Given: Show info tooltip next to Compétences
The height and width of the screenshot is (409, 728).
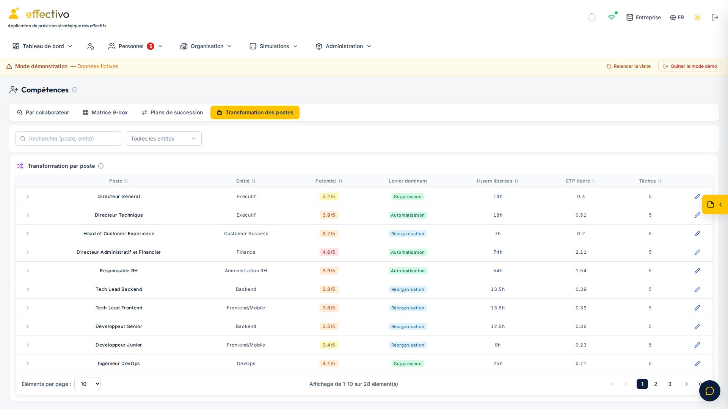Looking at the screenshot, I should click(75, 90).
